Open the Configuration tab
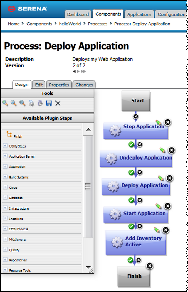The height and width of the screenshot is (292, 188). point(171,14)
